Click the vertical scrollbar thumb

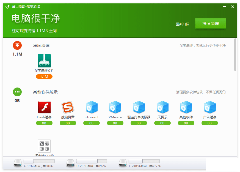[235, 55]
